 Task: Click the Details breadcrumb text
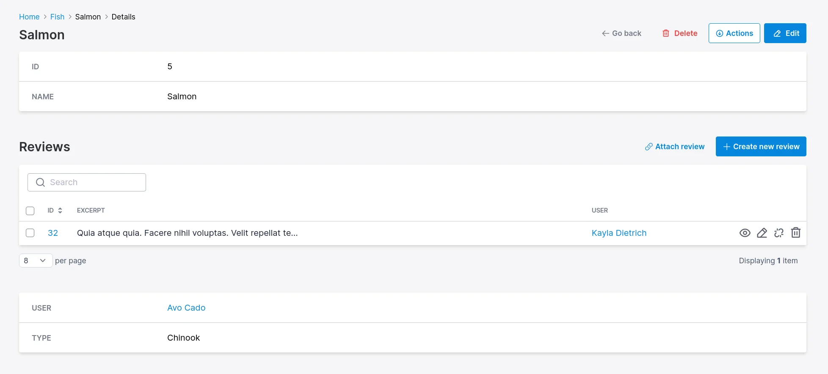point(123,17)
